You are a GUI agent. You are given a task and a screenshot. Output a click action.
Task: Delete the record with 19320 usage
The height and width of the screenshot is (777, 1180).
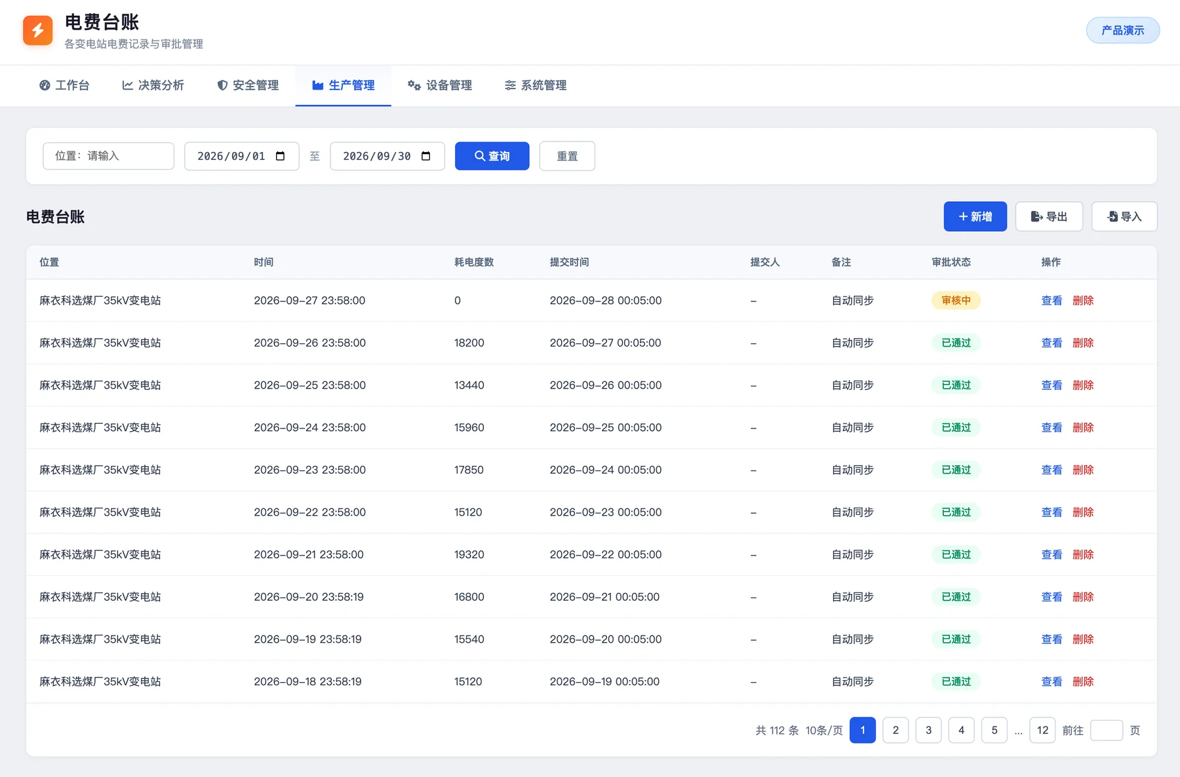[1083, 555]
